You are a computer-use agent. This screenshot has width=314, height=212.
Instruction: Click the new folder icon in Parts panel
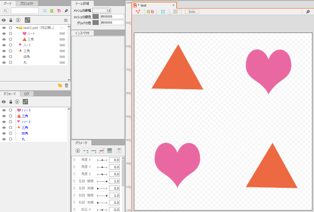tap(60, 85)
